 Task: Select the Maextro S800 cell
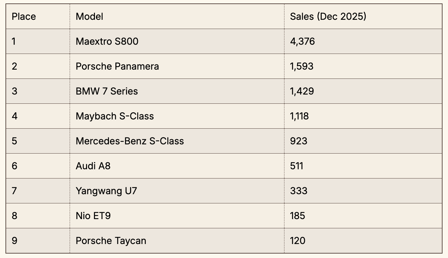pos(107,41)
